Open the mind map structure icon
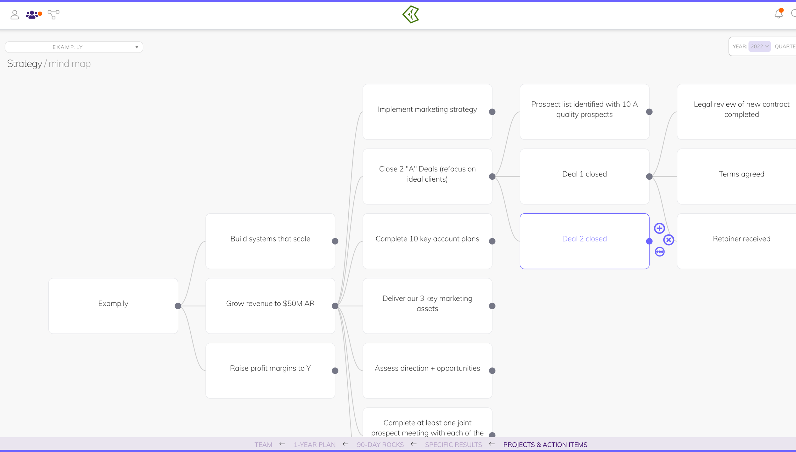 pyautogui.click(x=53, y=14)
